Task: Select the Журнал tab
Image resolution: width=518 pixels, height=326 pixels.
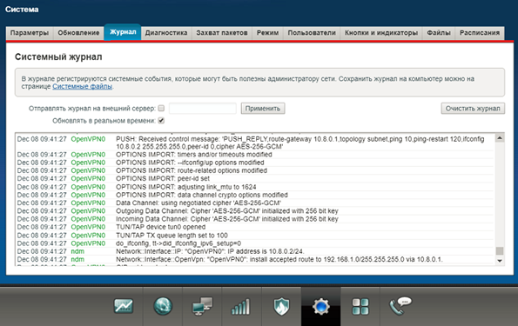Action: (123, 32)
